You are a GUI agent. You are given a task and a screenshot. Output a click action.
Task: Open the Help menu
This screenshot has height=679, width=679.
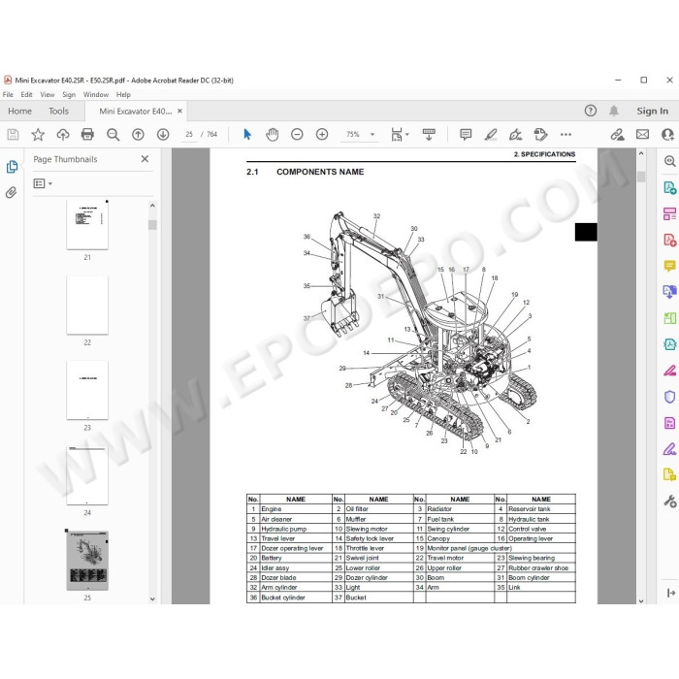point(123,94)
